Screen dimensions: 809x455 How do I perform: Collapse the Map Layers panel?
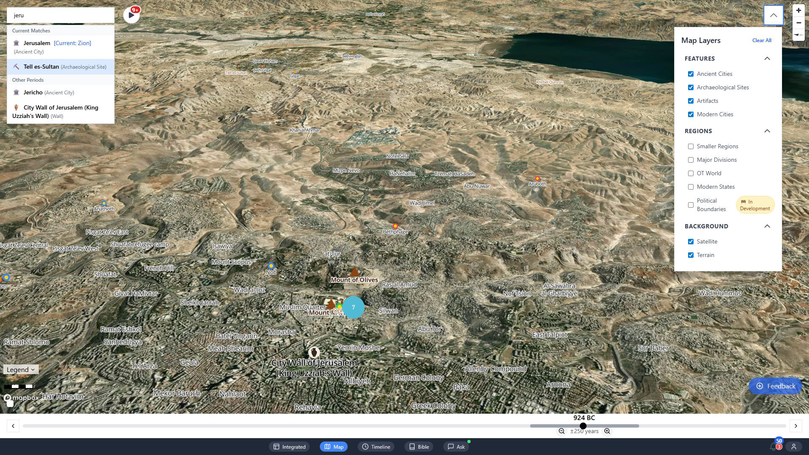pyautogui.click(x=773, y=15)
